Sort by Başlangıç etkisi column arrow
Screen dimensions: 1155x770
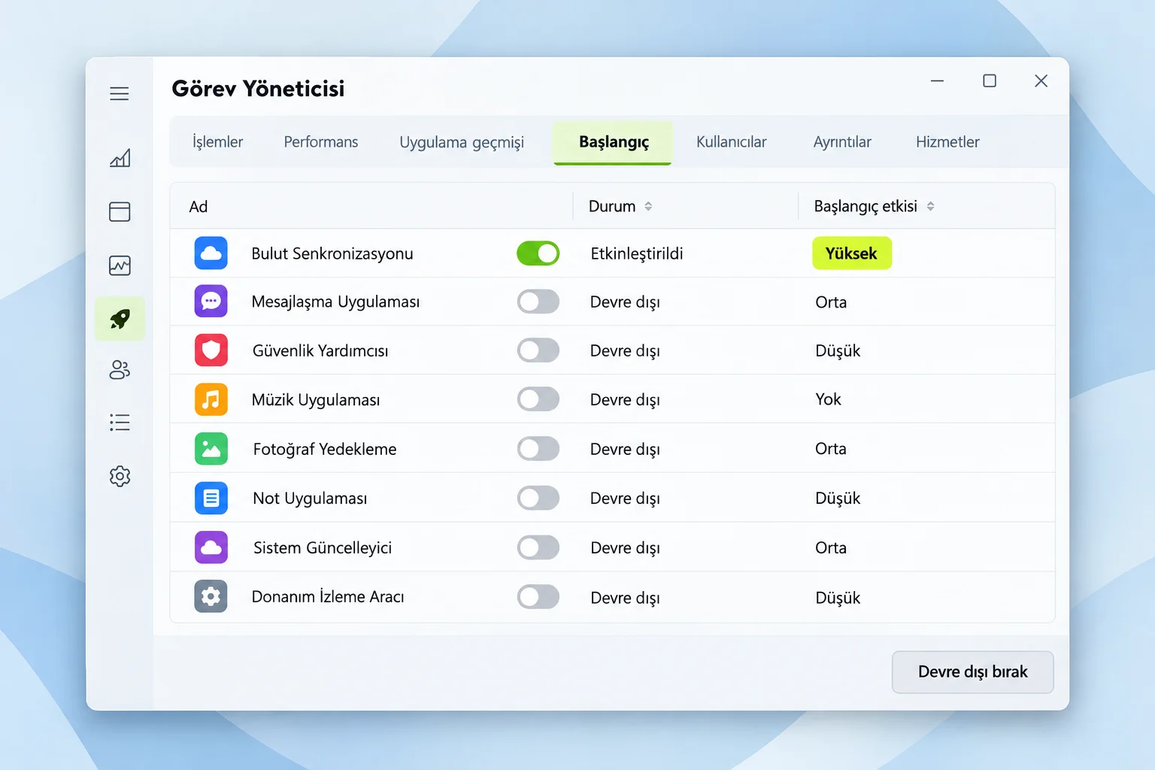tap(930, 206)
